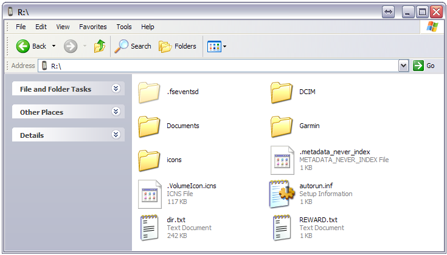The width and height of the screenshot is (447, 255).
Task: Click the Views grid icon
Action: coord(214,46)
